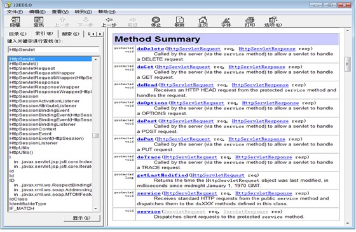Select highlighted HttpServlet index entry
Viewport: 356px width, 232px height.
click(x=50, y=59)
